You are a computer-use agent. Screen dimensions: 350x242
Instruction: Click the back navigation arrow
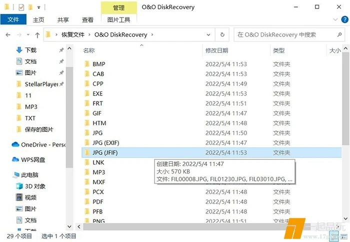click(8, 35)
